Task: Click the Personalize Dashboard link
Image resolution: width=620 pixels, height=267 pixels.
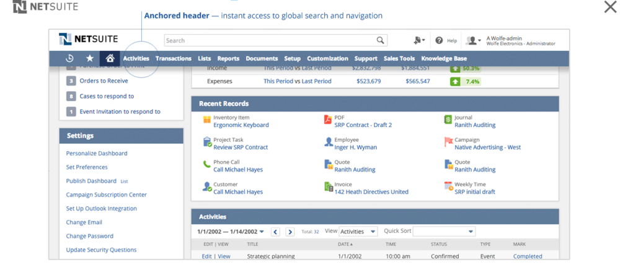Action: pos(97,154)
